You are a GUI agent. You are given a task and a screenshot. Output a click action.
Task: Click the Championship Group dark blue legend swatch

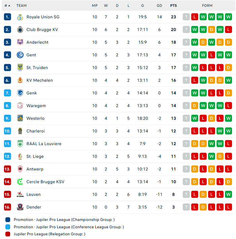[x=8, y=219]
